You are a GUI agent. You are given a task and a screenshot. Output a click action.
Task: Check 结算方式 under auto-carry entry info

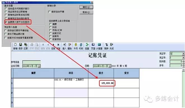(x=50, y=33)
